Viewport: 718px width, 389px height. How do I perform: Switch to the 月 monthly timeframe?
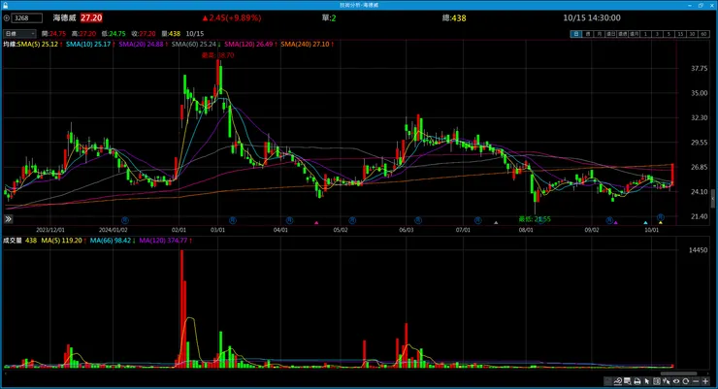(x=600, y=34)
